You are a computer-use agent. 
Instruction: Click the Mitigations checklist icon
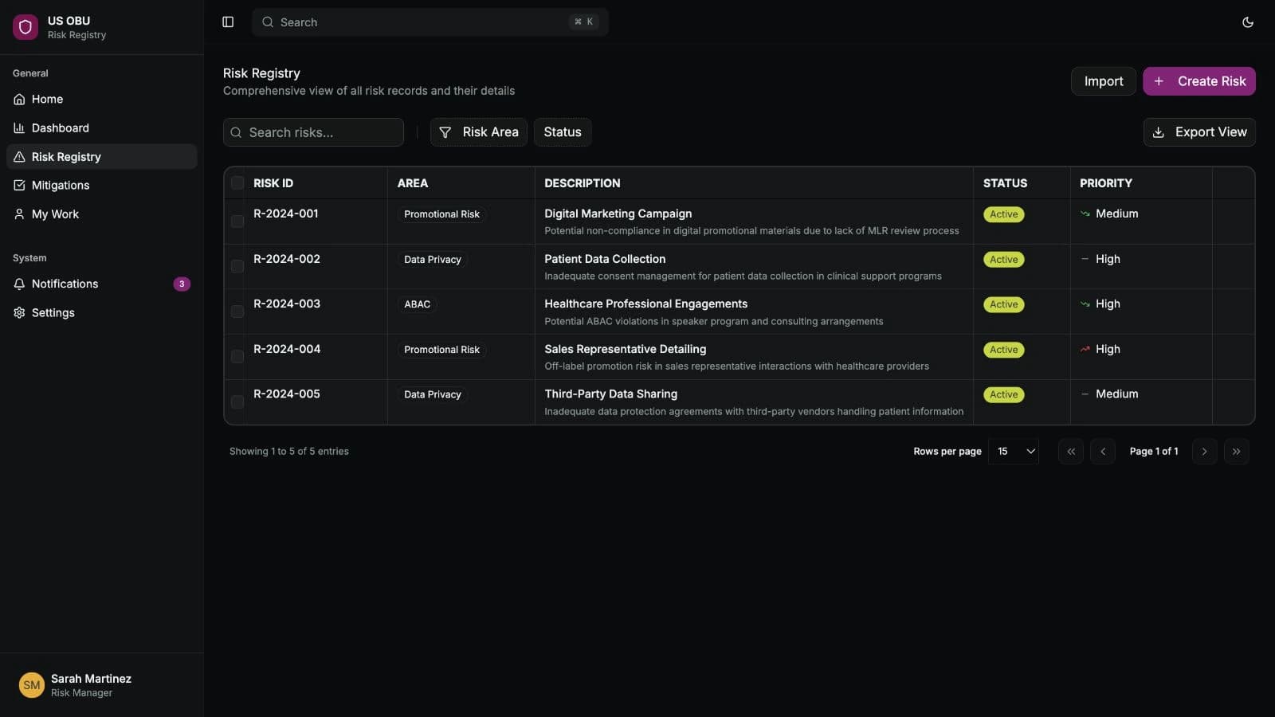(x=19, y=186)
